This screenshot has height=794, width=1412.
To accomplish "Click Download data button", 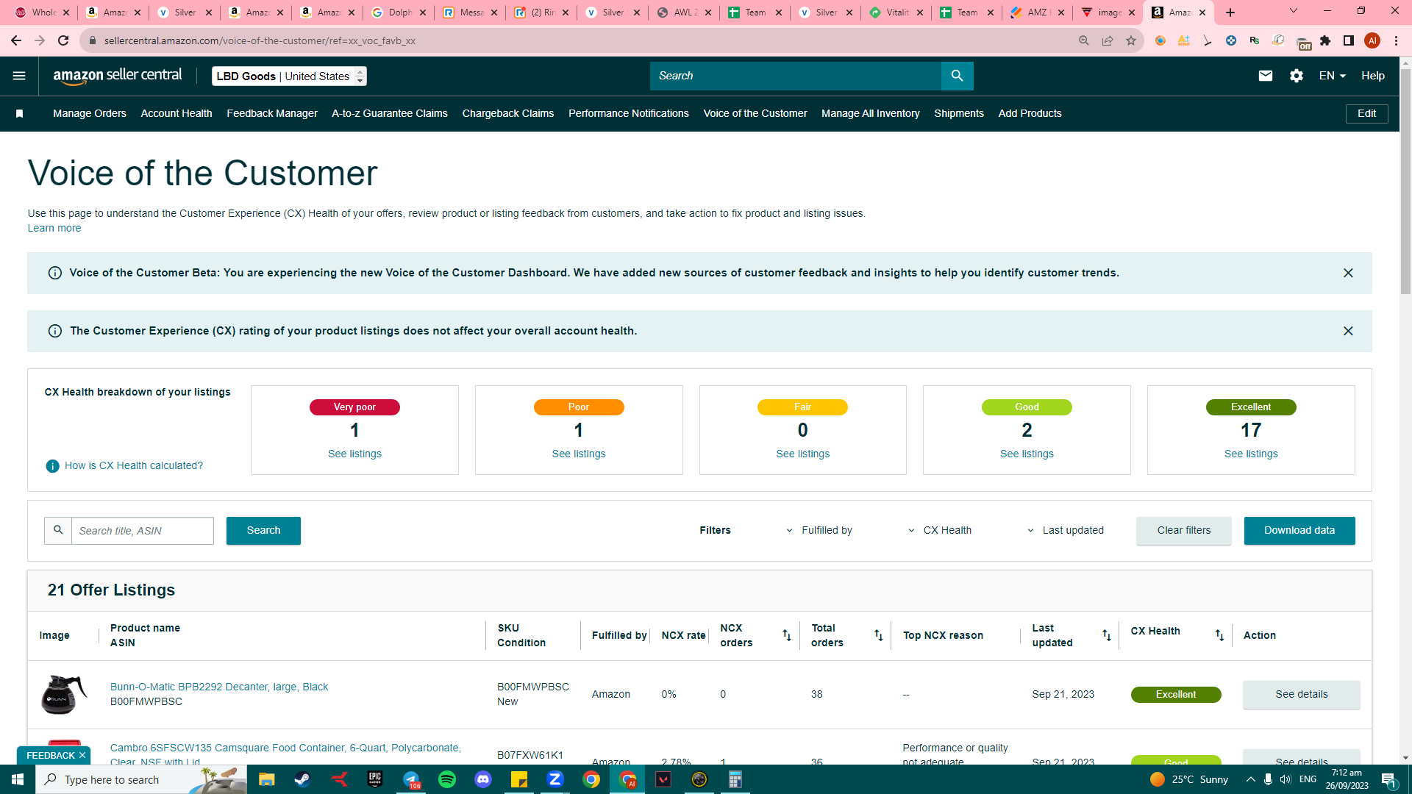I will [x=1299, y=531].
